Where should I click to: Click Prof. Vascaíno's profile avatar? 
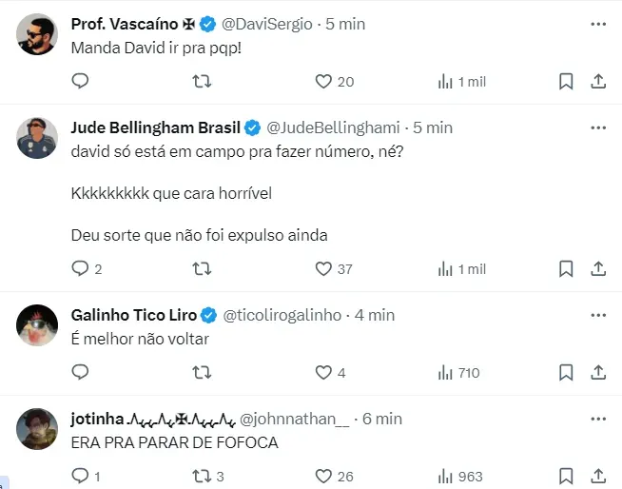coord(38,35)
